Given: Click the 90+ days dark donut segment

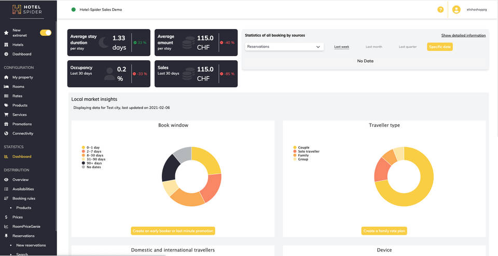Looking at the screenshot, I should (169, 168).
